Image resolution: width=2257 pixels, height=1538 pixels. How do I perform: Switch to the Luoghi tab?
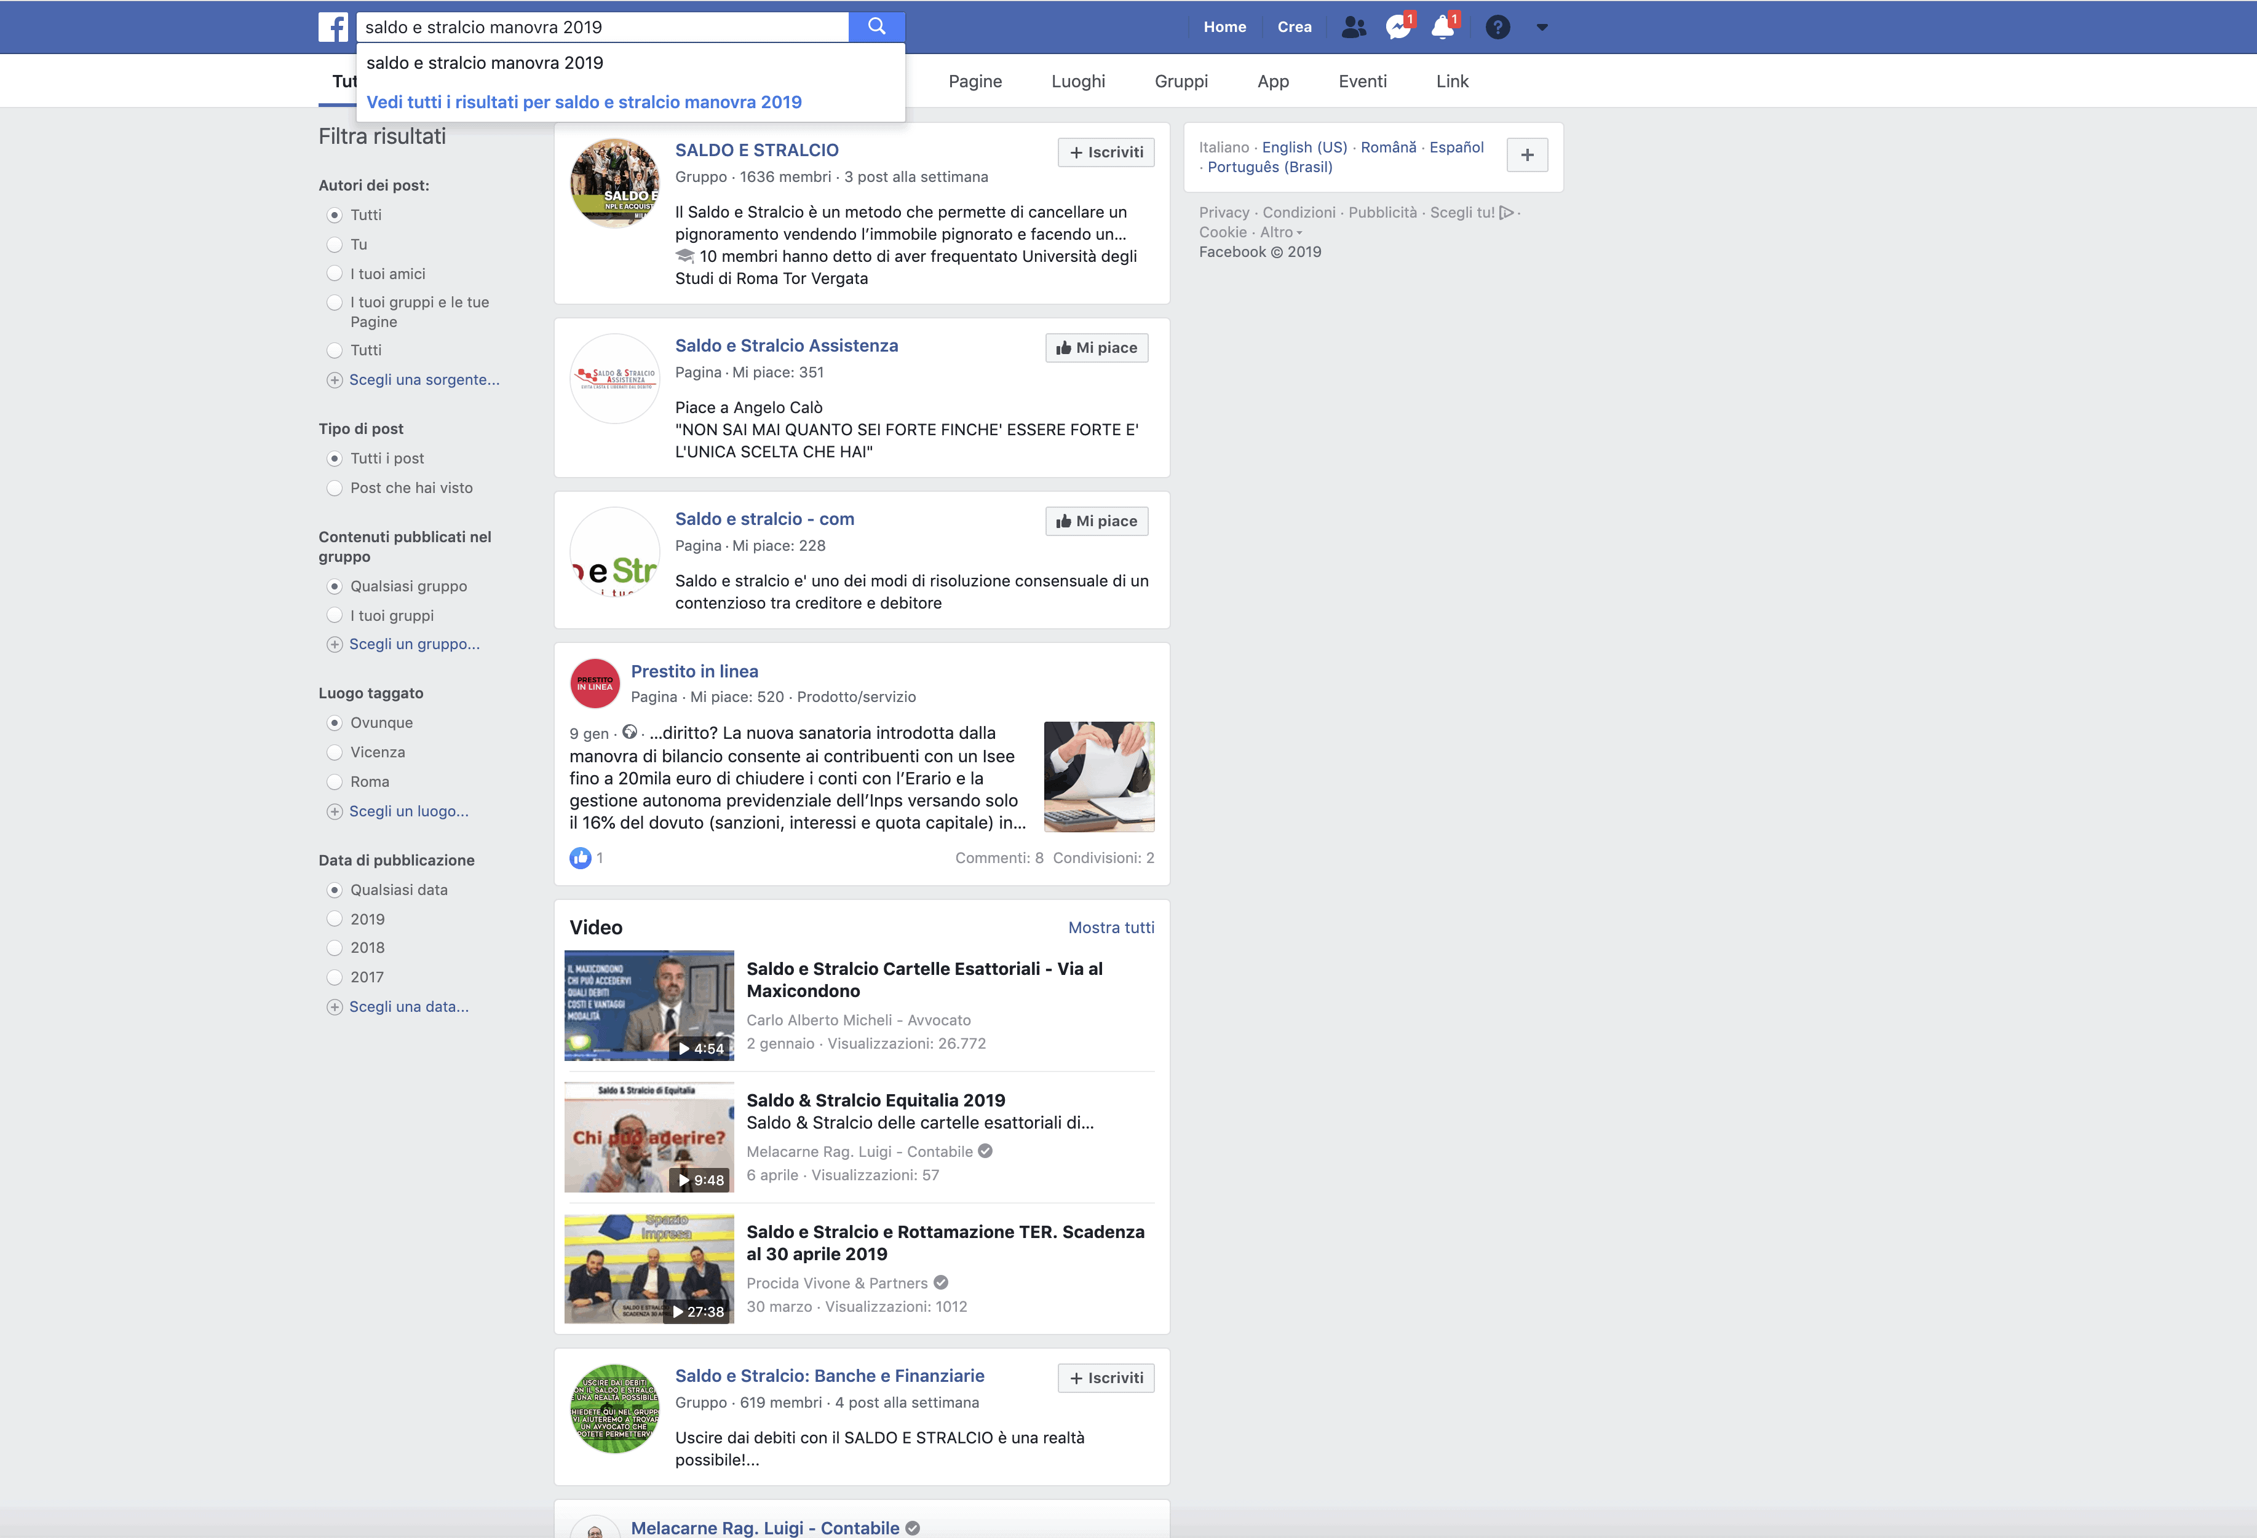pos(1078,82)
